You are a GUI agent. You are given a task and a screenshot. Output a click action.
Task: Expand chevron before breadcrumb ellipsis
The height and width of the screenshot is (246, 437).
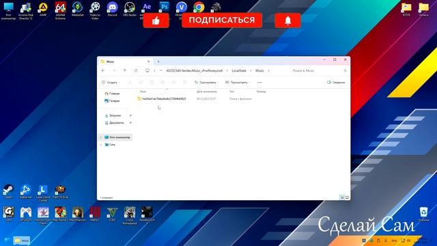click(154, 70)
